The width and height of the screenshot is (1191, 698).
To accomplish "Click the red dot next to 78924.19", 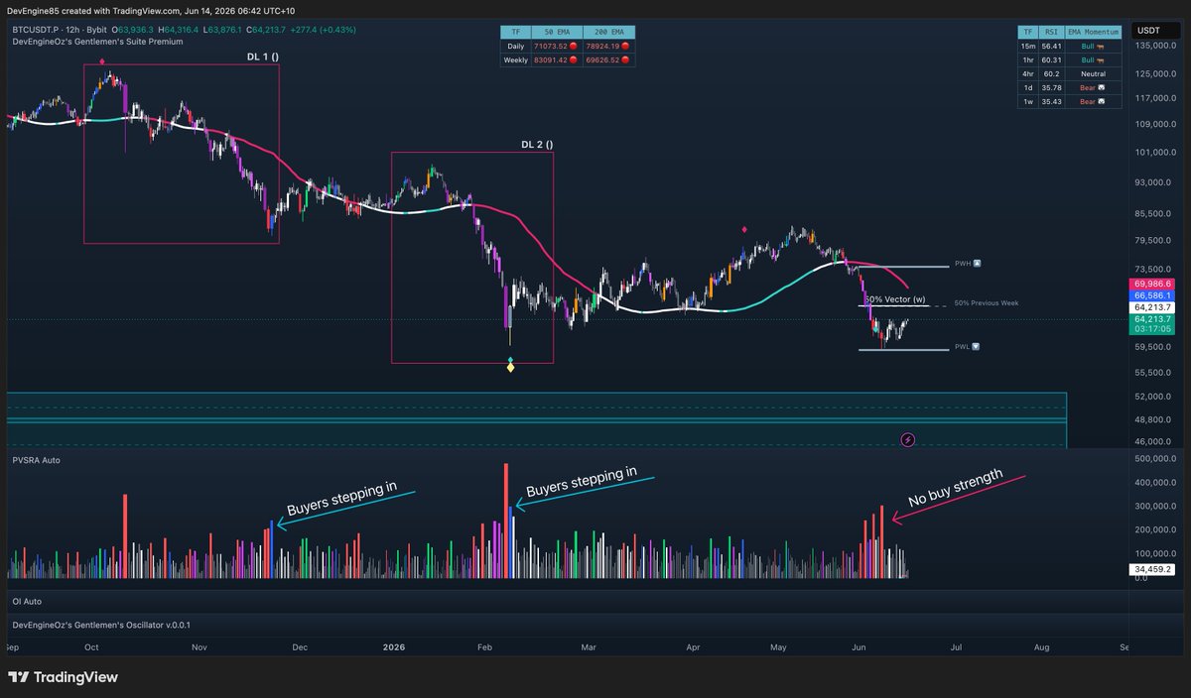I will [x=626, y=46].
